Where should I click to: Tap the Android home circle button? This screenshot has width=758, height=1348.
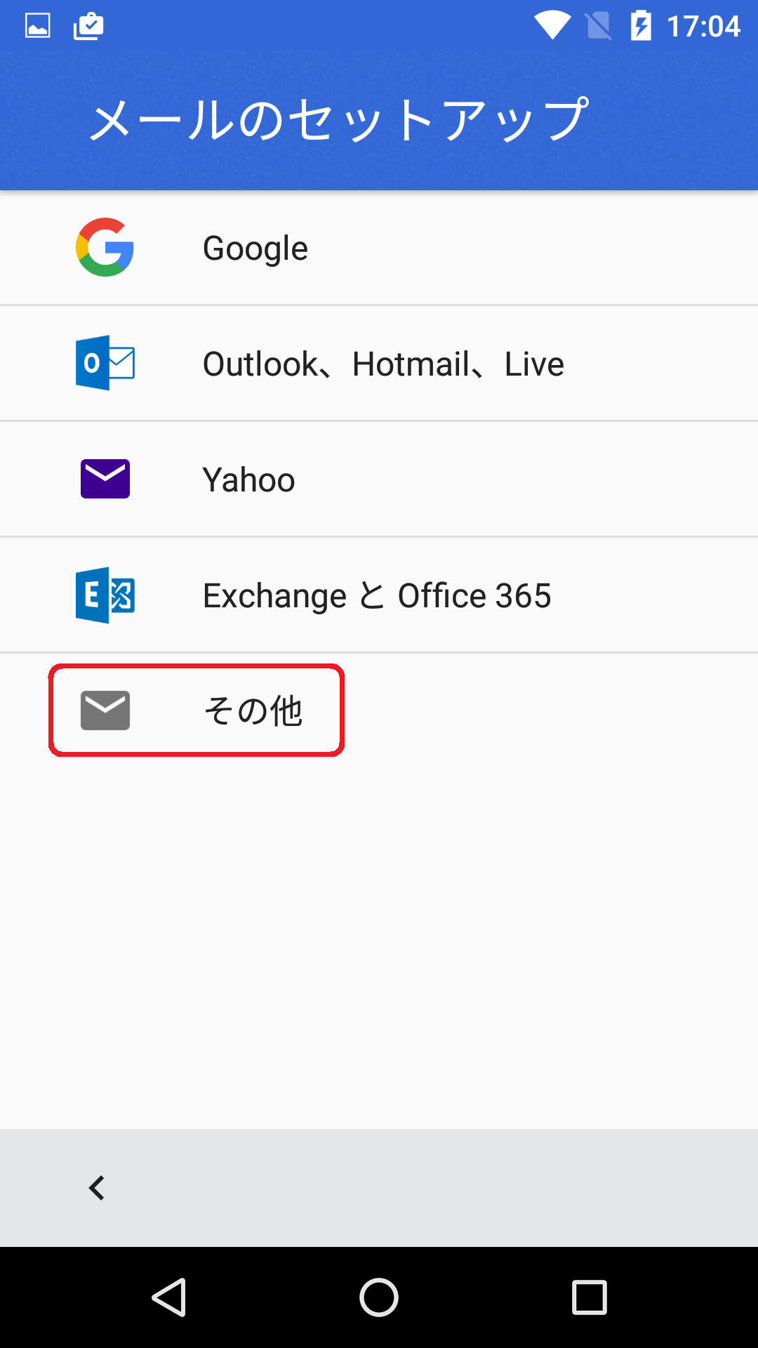point(379,1297)
